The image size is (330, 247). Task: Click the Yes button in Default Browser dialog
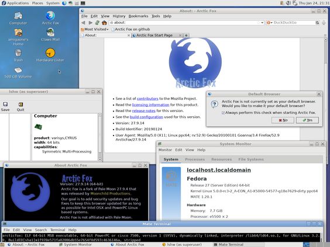[x=307, y=120]
